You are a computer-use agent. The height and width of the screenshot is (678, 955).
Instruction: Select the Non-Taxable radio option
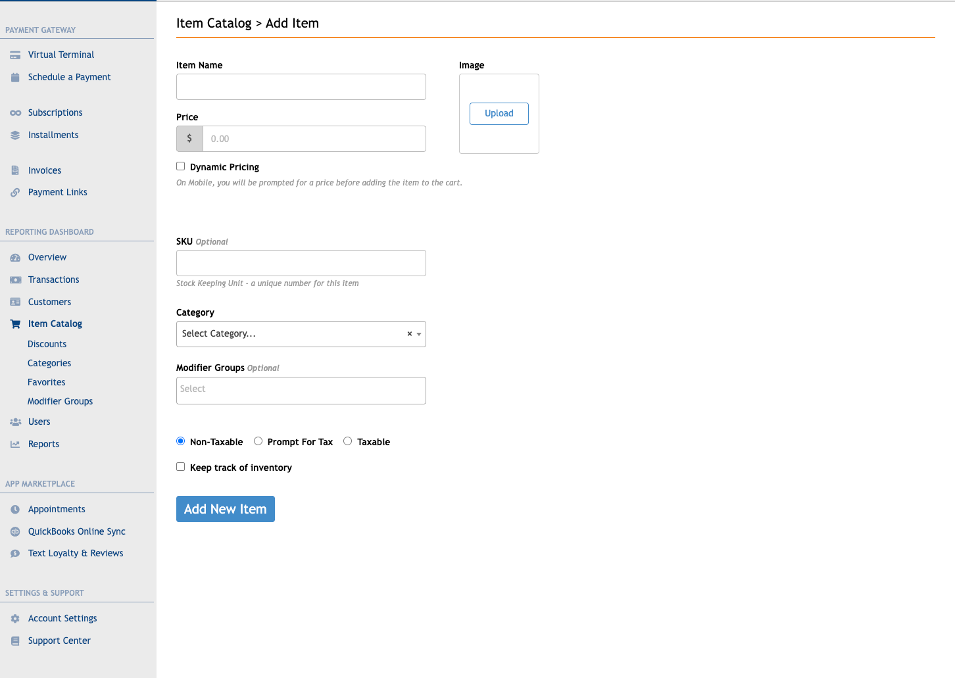(x=181, y=441)
